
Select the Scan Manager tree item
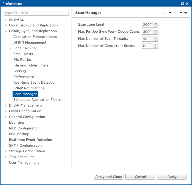[25, 94]
